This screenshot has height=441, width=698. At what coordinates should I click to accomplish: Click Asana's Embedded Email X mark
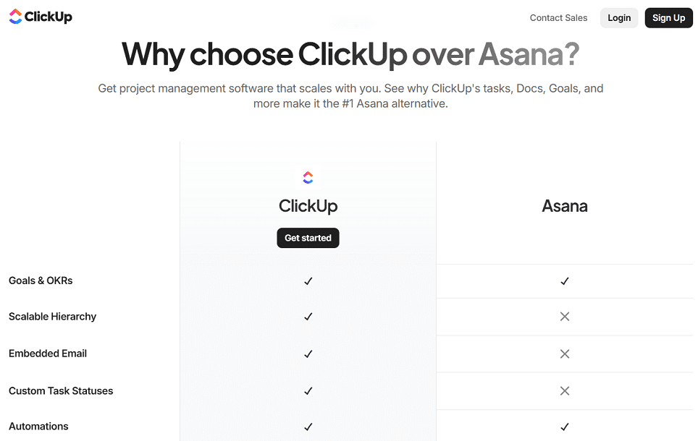coord(565,354)
